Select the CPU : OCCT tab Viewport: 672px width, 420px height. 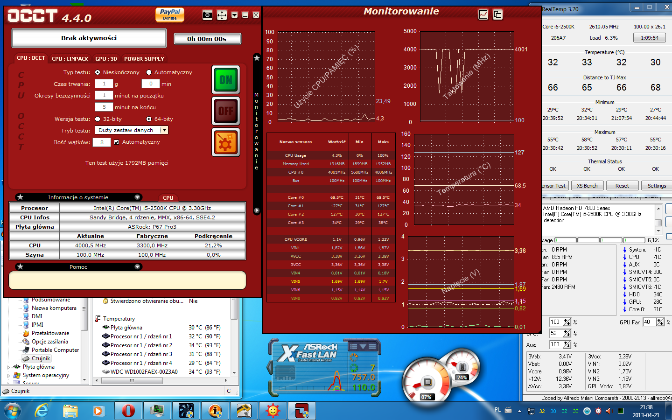pos(31,58)
